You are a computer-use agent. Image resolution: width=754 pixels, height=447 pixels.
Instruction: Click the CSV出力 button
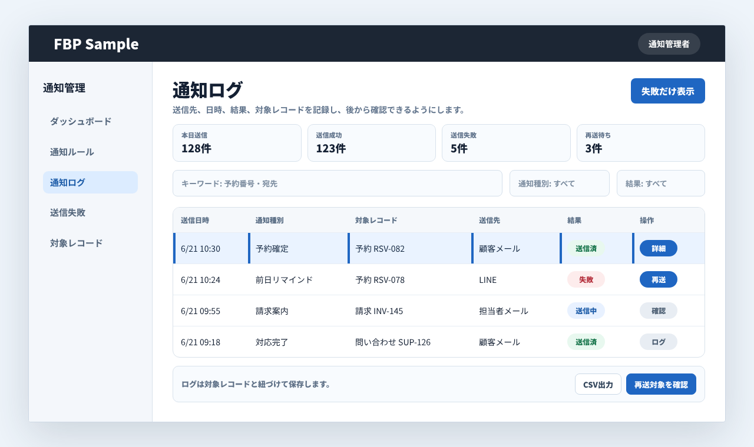tap(598, 384)
